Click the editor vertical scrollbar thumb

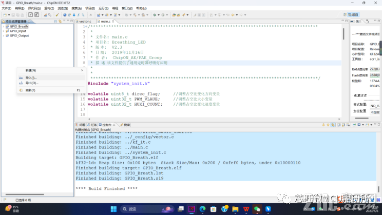(x=343, y=34)
